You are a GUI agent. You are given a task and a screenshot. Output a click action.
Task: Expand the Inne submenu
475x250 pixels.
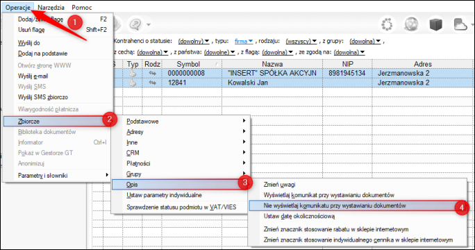[x=181, y=142]
